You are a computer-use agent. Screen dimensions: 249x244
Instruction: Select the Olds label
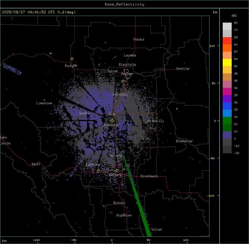(x=112, y=114)
